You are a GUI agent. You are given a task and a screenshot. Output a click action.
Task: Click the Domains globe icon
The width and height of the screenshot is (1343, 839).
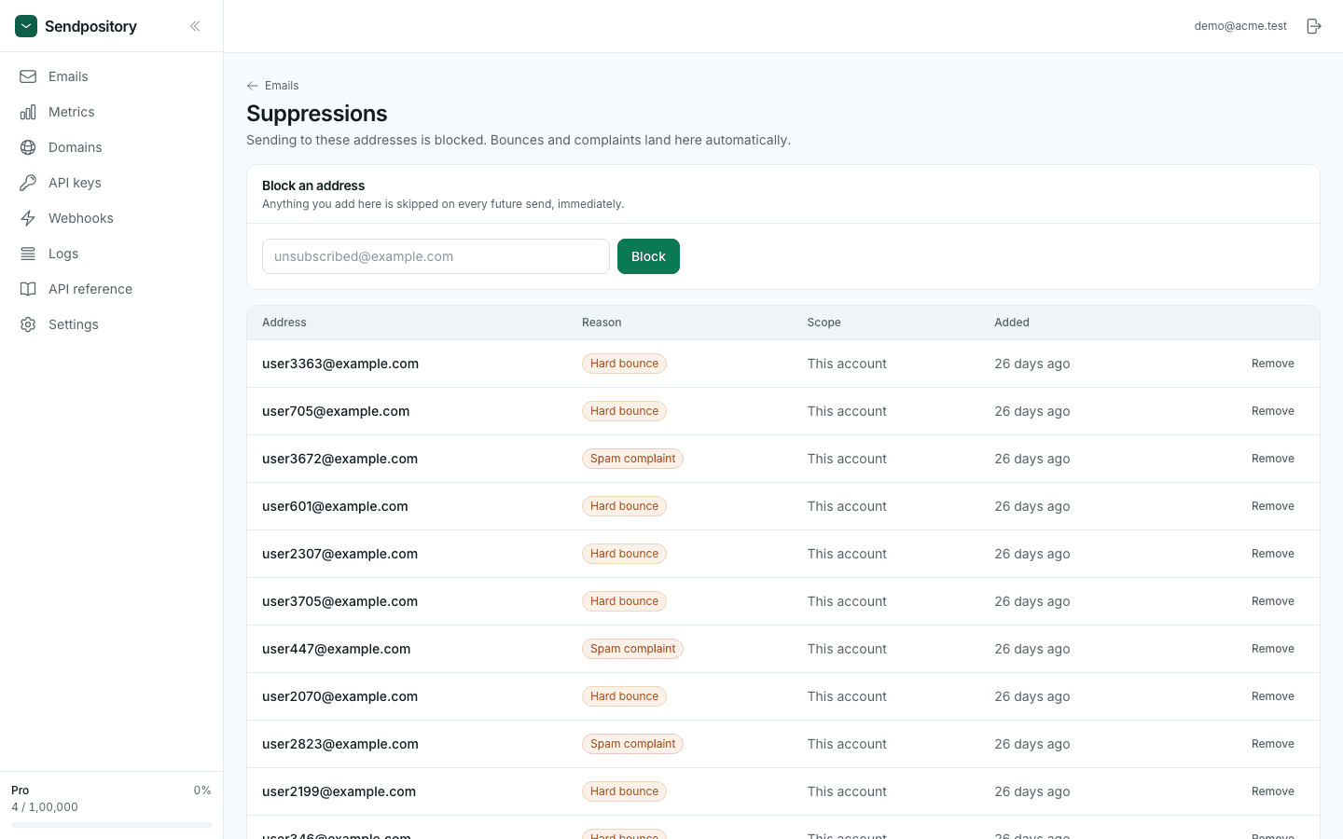click(x=28, y=147)
